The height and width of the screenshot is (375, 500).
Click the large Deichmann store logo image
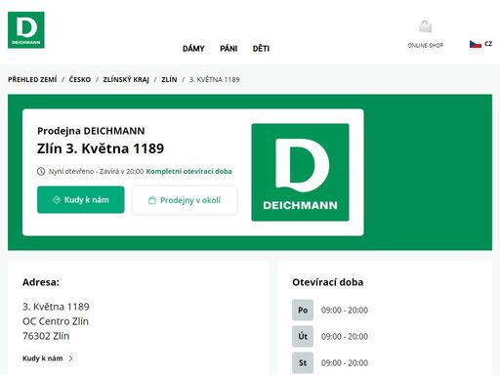click(300, 172)
